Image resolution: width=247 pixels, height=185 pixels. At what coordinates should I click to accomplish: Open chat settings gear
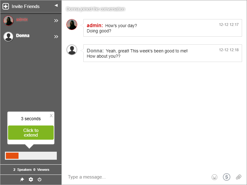tap(31, 179)
